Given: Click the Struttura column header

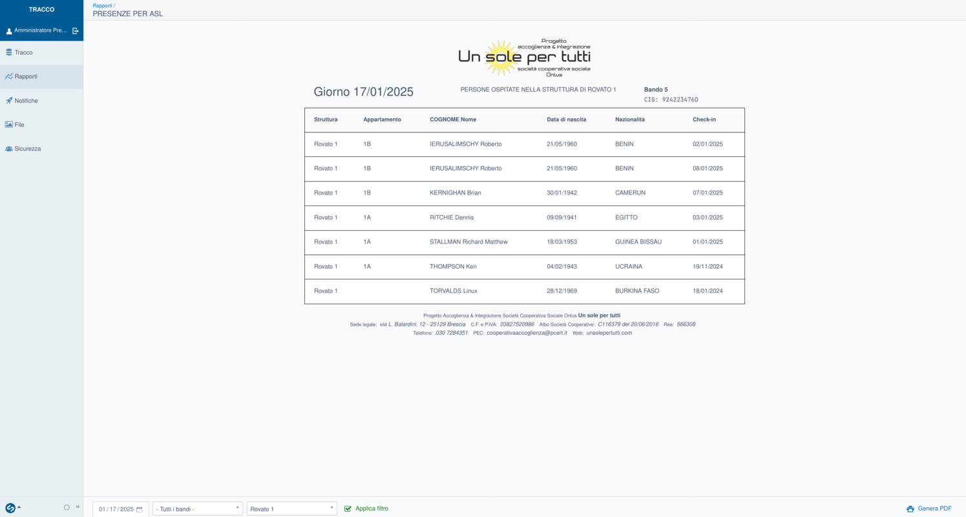Looking at the screenshot, I should pyautogui.click(x=326, y=120).
